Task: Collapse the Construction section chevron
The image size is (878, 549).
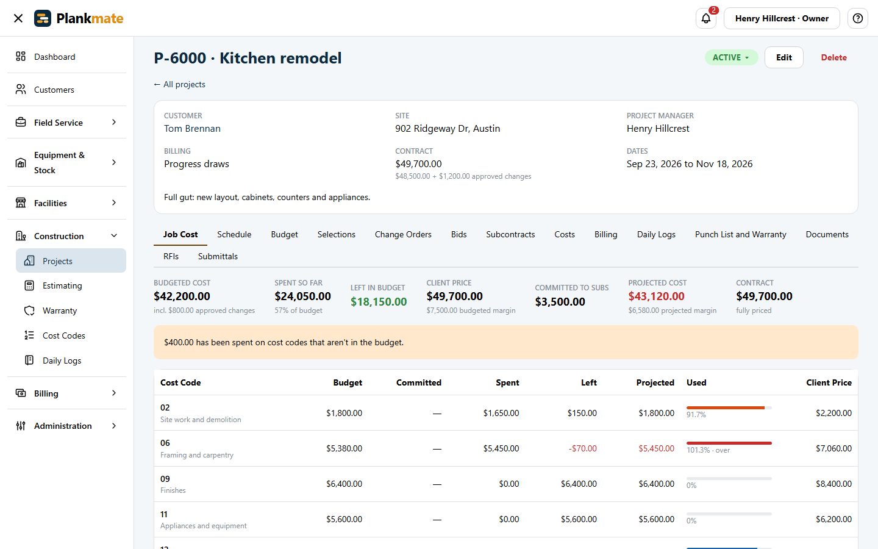Action: (x=114, y=235)
